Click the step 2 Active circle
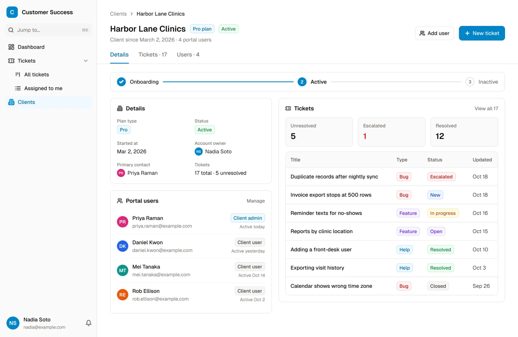Image resolution: width=518 pixels, height=337 pixels. pos(302,82)
